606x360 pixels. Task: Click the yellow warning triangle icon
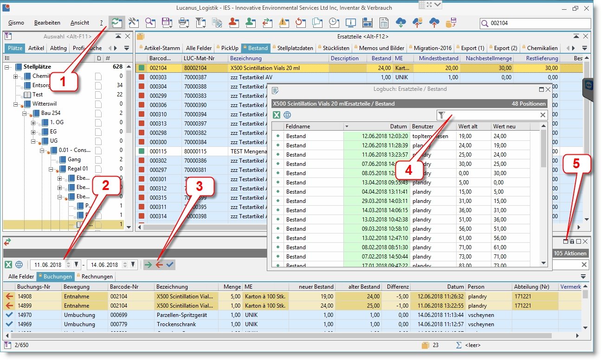[x=283, y=22]
